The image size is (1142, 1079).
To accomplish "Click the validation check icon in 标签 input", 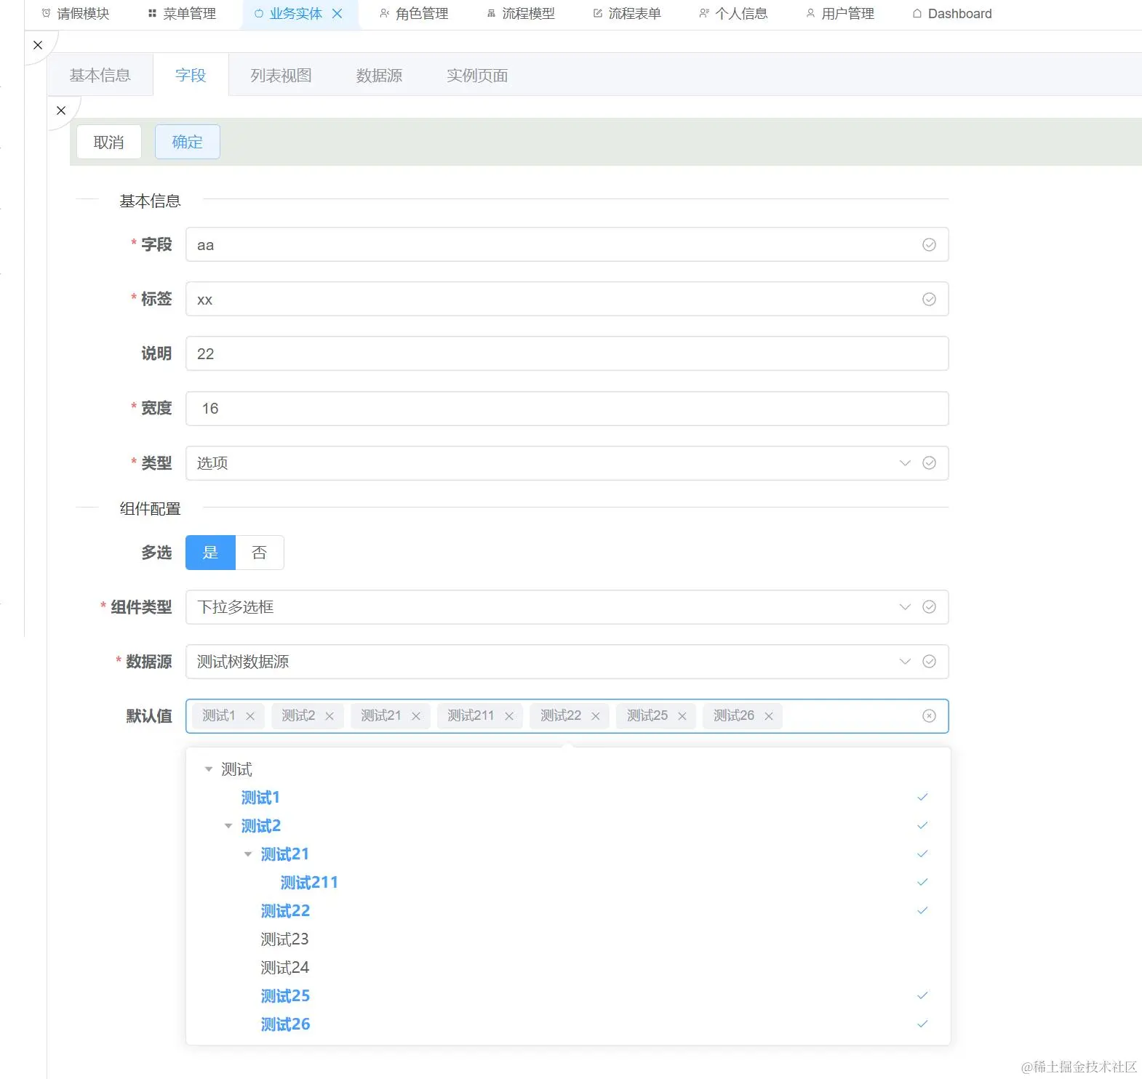I will pyautogui.click(x=929, y=300).
